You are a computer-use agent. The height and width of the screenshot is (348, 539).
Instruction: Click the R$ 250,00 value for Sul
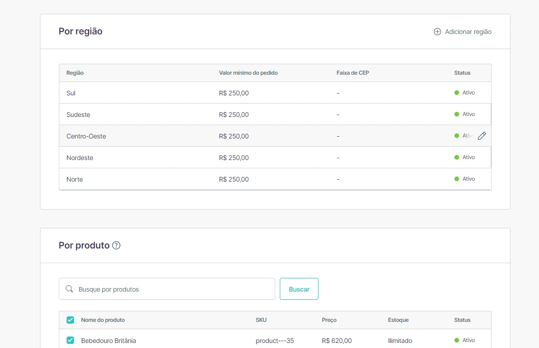tap(234, 93)
